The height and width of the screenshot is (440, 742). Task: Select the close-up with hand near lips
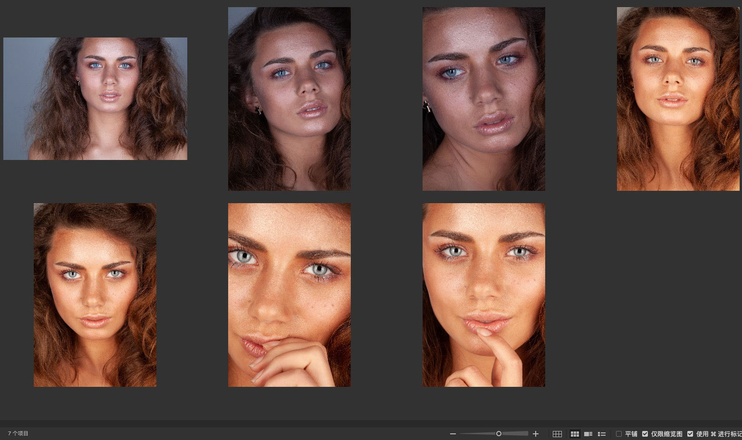[289, 295]
